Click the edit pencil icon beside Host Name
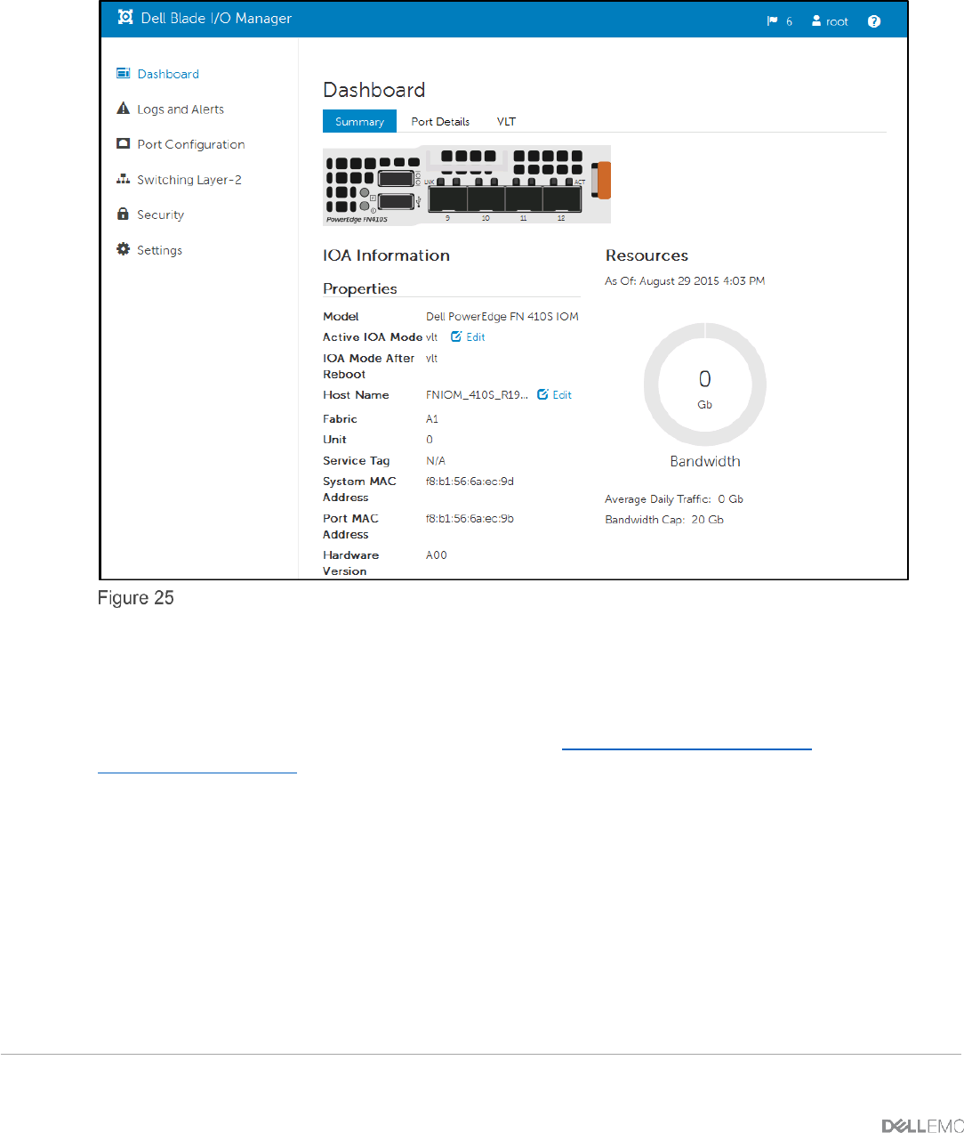The image size is (964, 1133). (x=542, y=394)
